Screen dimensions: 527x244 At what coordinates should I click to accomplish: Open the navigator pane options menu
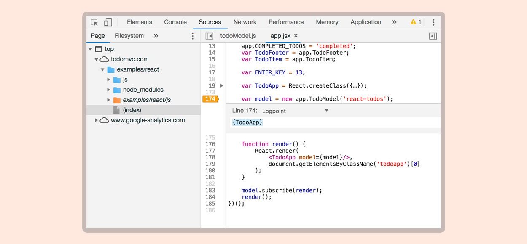click(193, 36)
